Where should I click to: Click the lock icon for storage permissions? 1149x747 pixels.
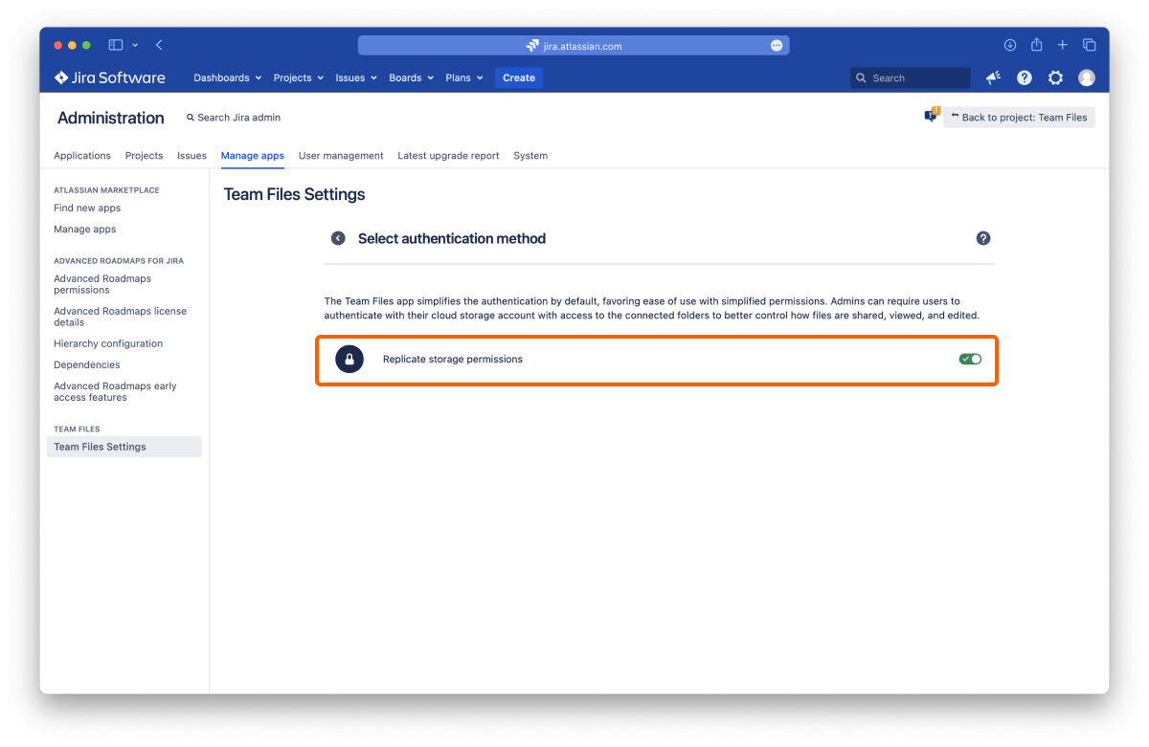349,359
